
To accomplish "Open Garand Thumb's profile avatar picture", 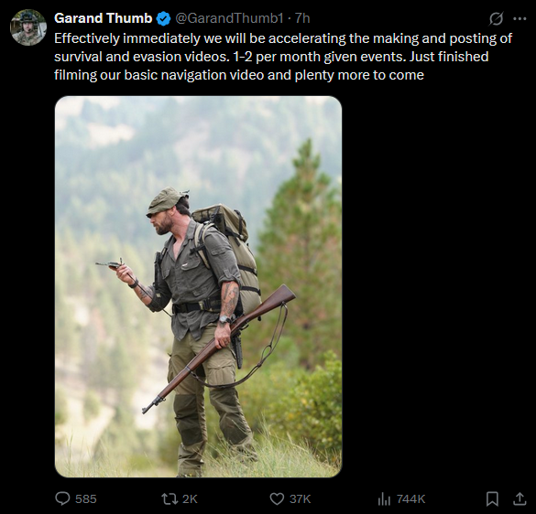I will (28, 27).
